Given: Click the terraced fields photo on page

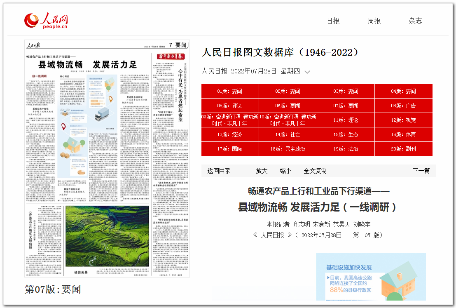Looking at the screenshot, I should click(x=107, y=236).
